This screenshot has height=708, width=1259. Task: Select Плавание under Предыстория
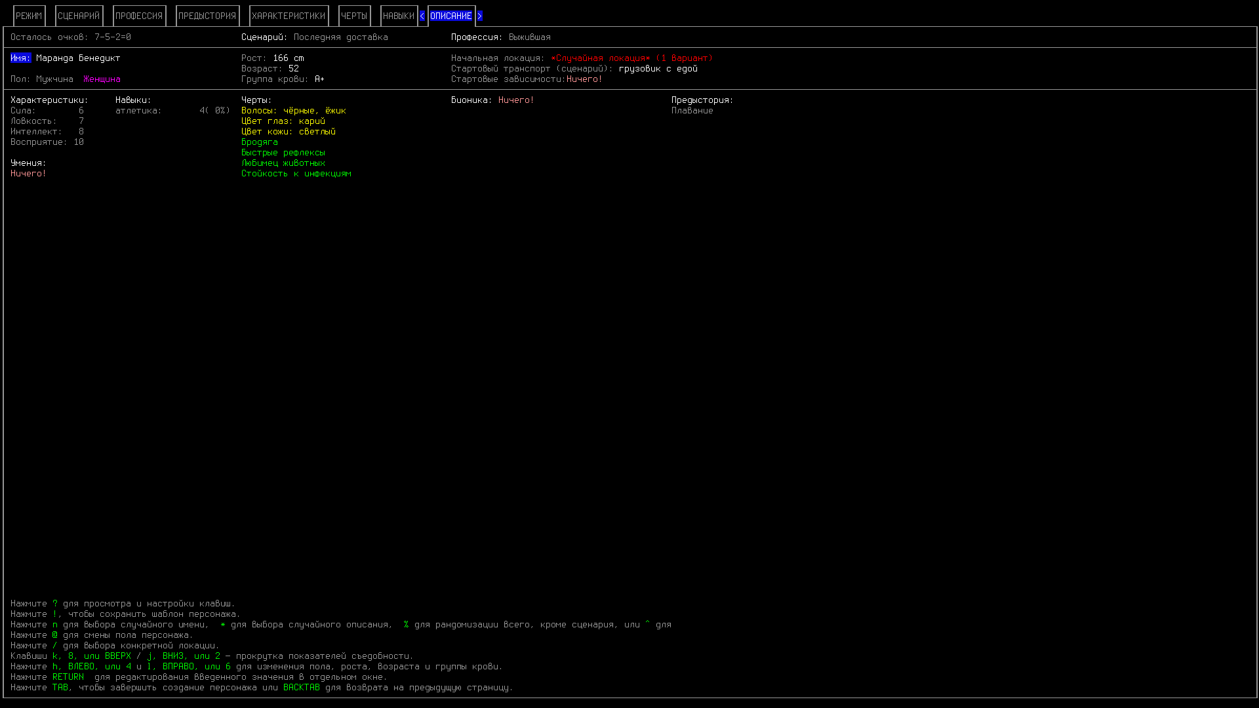[x=691, y=110]
